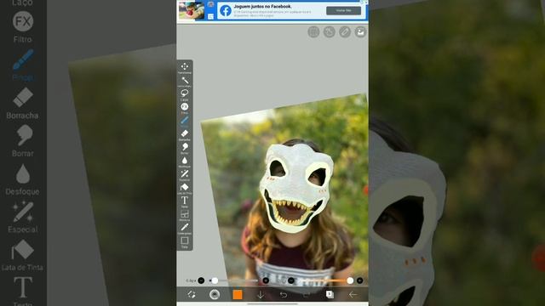The image size is (545, 306).
Task: Open the selection area grid icon
Action: pos(313,32)
